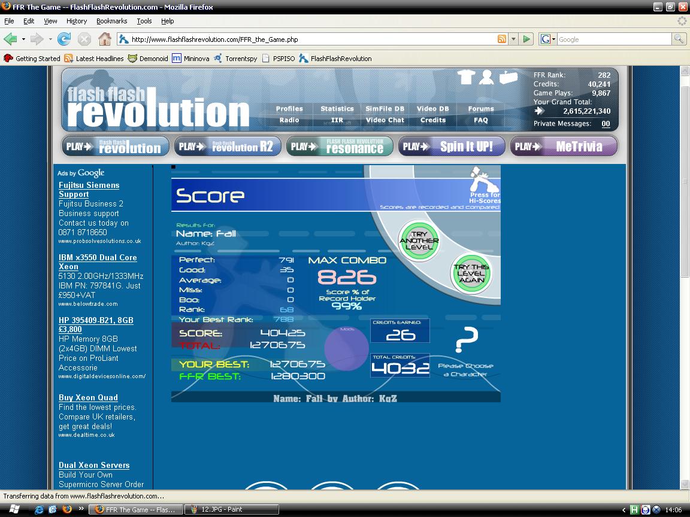Click the Google search input field

[615, 39]
